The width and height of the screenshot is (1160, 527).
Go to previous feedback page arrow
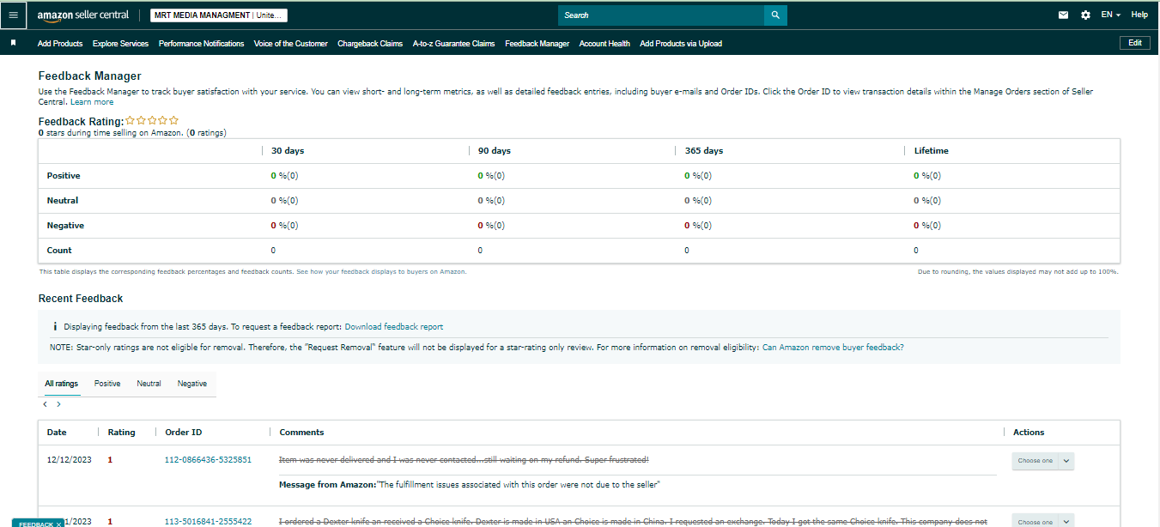(x=45, y=403)
